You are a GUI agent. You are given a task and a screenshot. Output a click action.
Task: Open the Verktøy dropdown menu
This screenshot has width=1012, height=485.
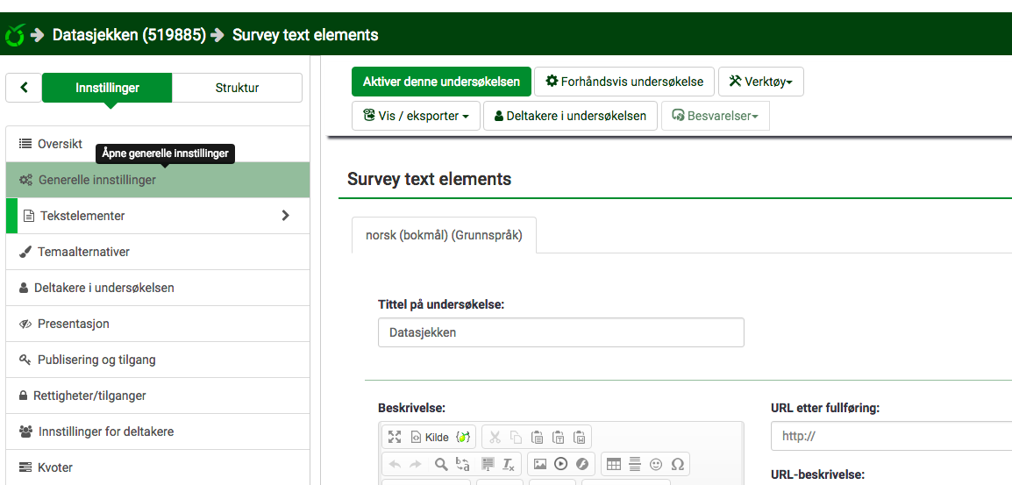(760, 82)
